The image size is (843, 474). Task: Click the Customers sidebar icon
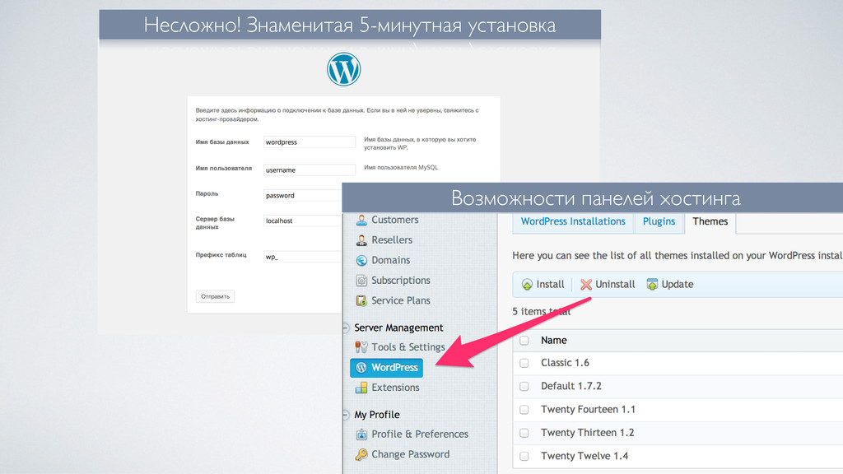[361, 220]
